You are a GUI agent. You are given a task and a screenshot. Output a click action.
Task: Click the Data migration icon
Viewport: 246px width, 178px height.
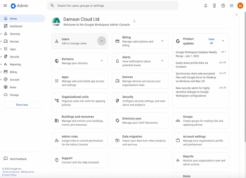117,140
